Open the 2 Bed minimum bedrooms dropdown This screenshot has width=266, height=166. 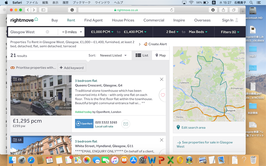172,32
